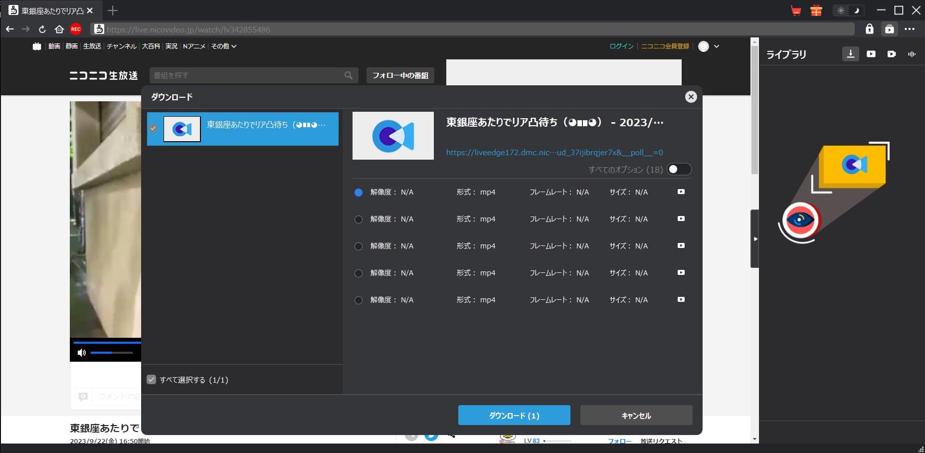Viewport: 925px width, 453px height.
Task: Switch to light theme sun icon
Action: pos(841,10)
